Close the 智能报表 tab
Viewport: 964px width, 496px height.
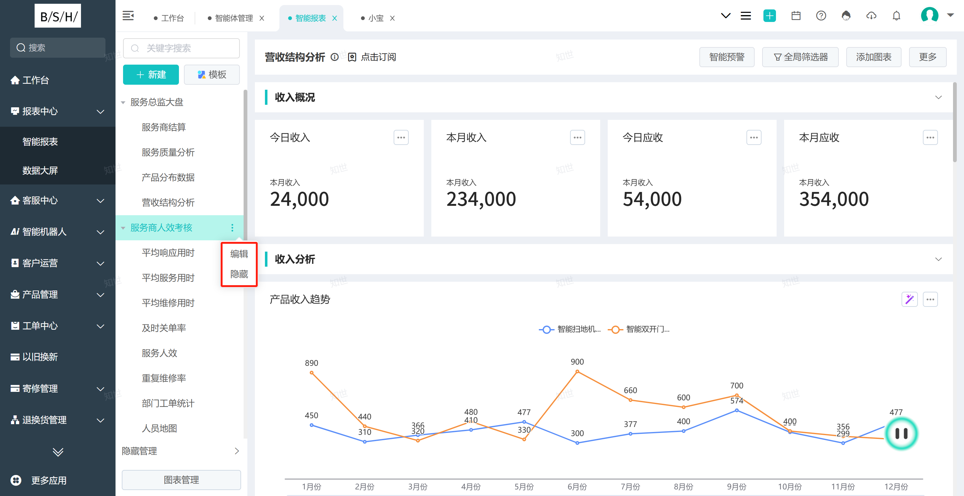click(335, 18)
